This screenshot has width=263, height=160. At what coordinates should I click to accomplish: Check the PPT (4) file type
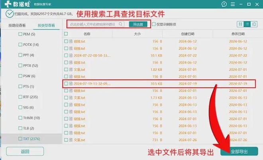pyautogui.click(x=20, y=55)
